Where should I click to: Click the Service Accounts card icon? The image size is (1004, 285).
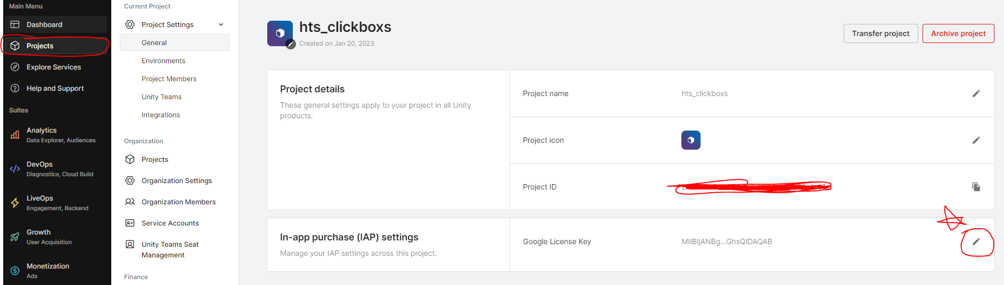coord(130,223)
